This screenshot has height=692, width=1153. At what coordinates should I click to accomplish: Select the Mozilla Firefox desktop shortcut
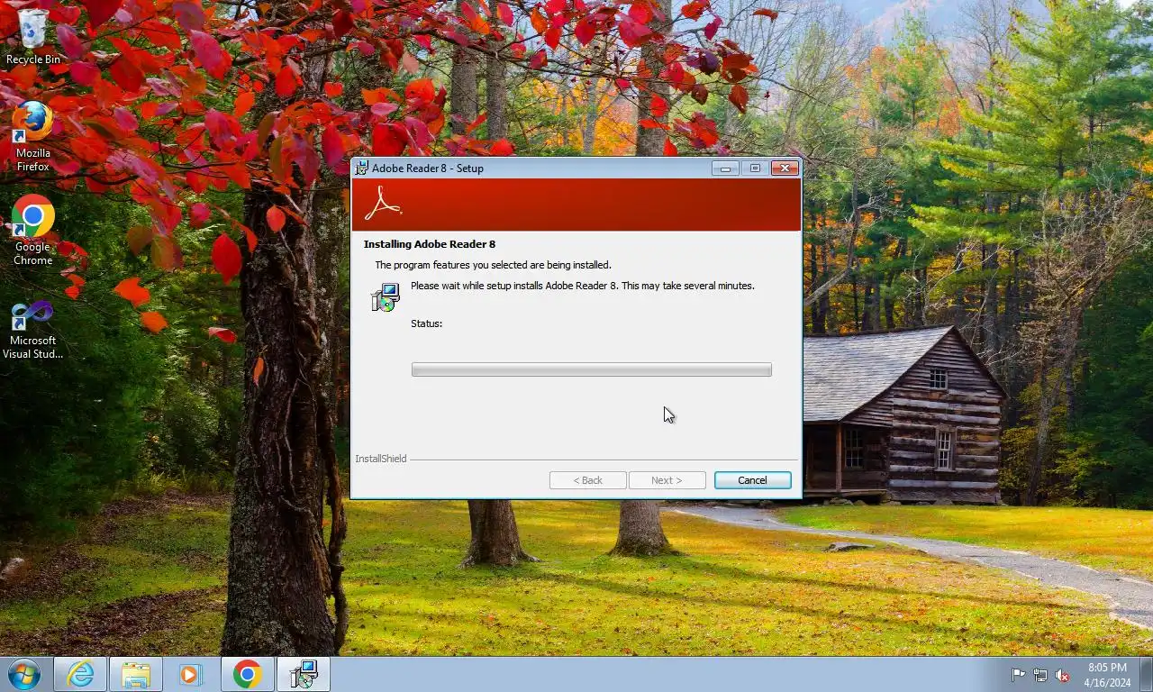pyautogui.click(x=32, y=136)
